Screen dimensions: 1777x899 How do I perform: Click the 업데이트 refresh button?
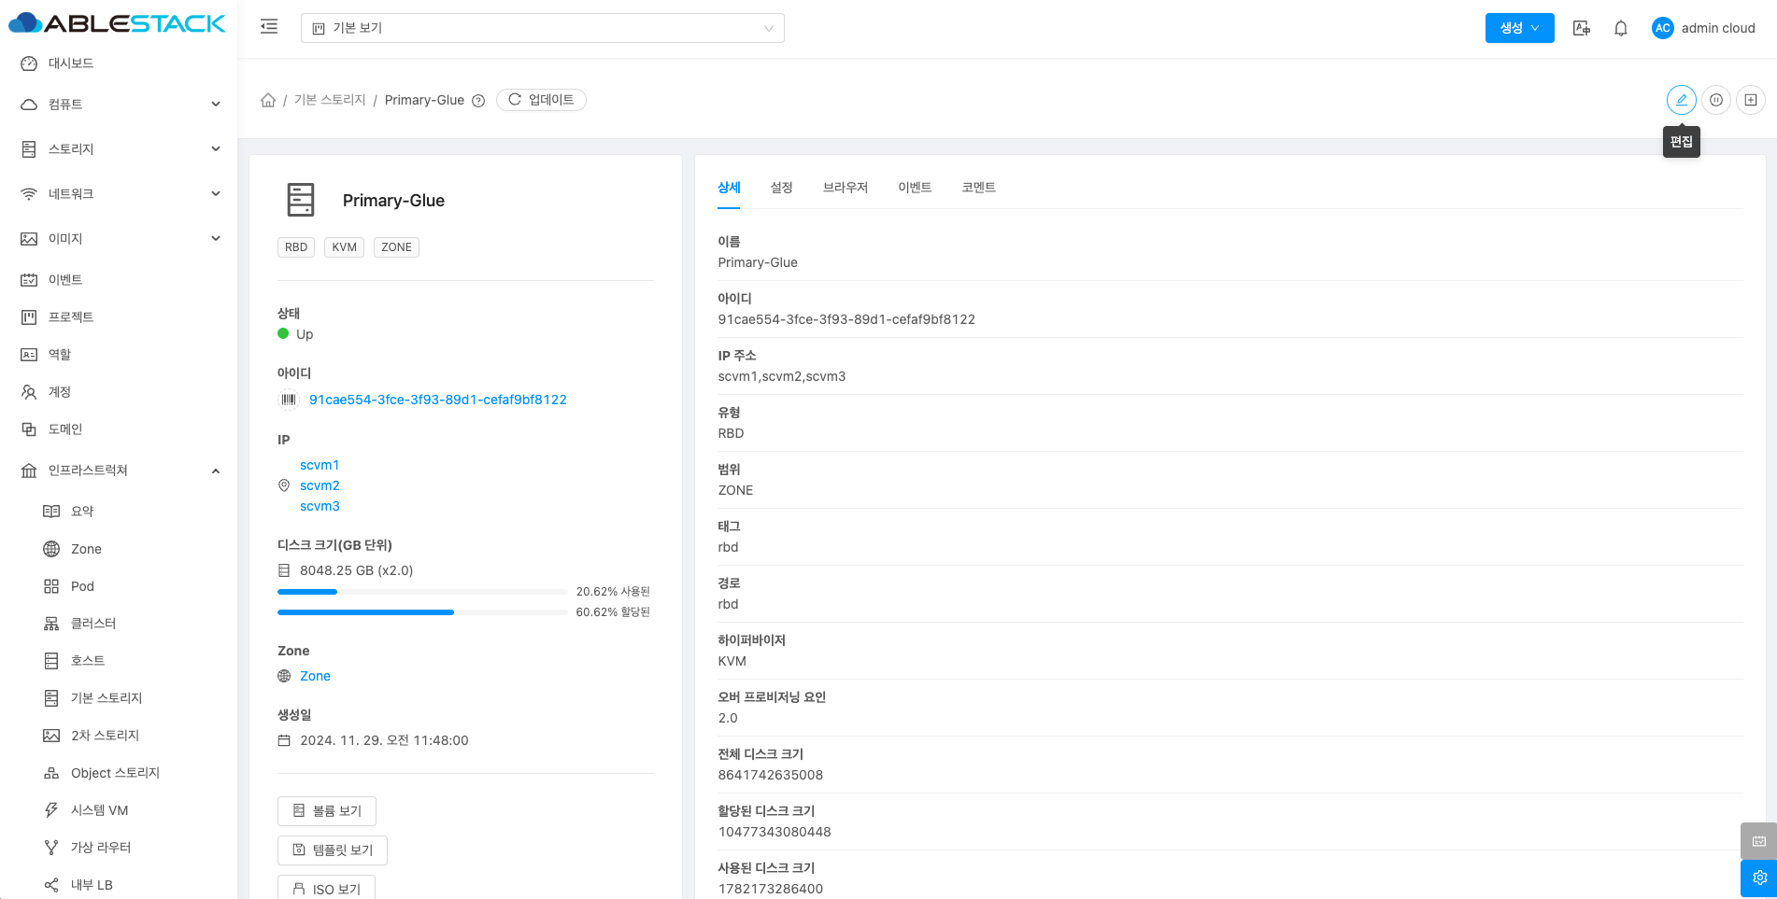541,100
